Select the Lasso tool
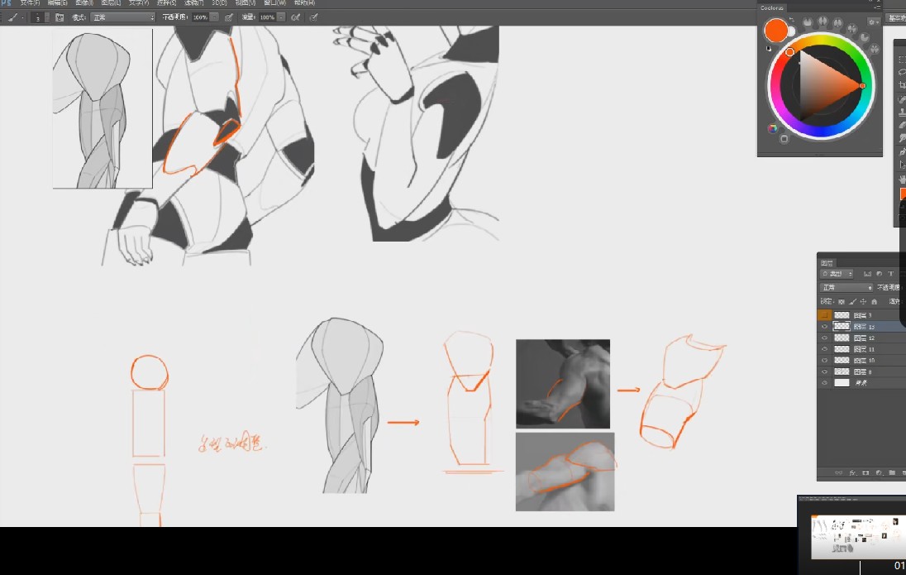 [x=902, y=72]
